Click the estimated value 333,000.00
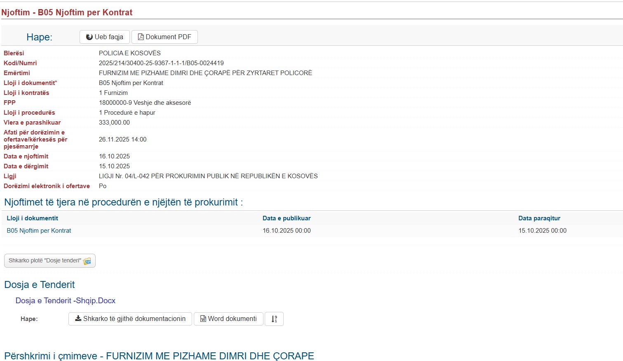This screenshot has width=623, height=361. 114,123
